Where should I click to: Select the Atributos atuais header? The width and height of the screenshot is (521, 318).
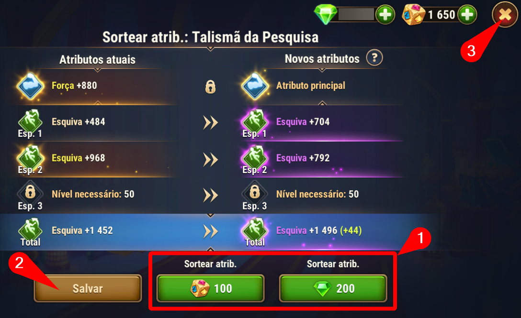pos(97,60)
